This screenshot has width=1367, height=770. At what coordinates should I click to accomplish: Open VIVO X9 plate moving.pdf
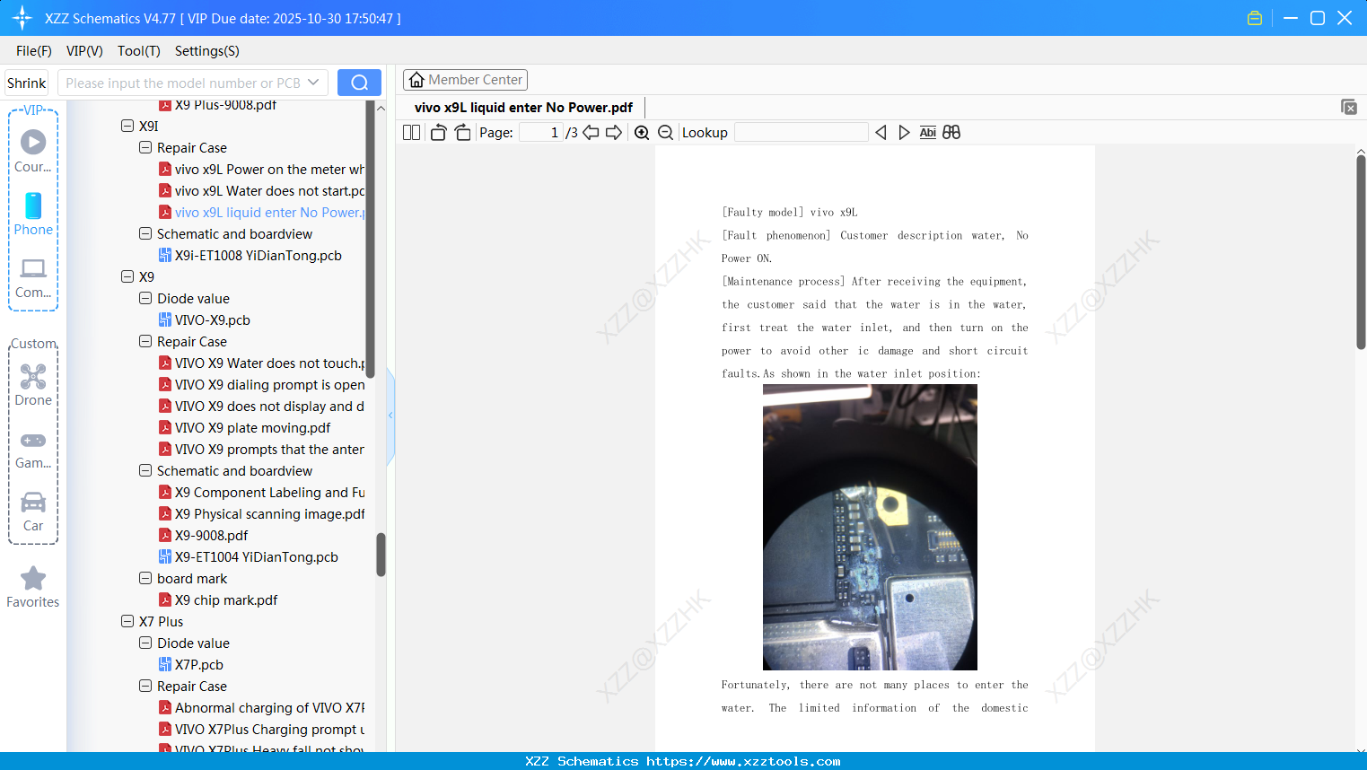tap(245, 427)
